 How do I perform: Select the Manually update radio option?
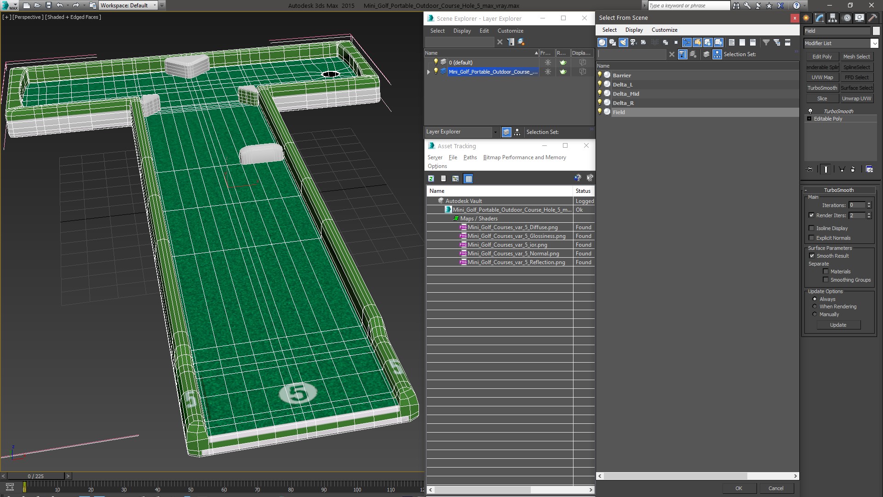point(814,314)
